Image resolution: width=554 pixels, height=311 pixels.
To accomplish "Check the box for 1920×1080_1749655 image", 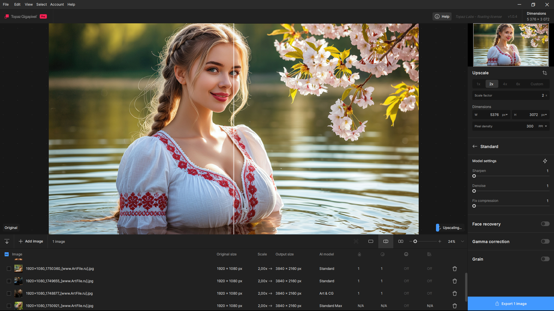I will tap(9, 281).
